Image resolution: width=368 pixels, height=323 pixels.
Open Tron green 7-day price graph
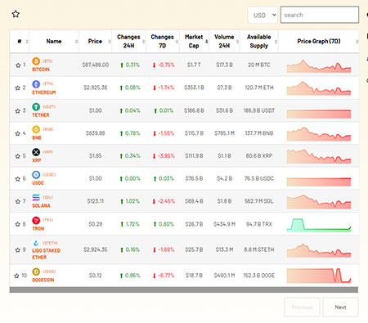tap(319, 225)
